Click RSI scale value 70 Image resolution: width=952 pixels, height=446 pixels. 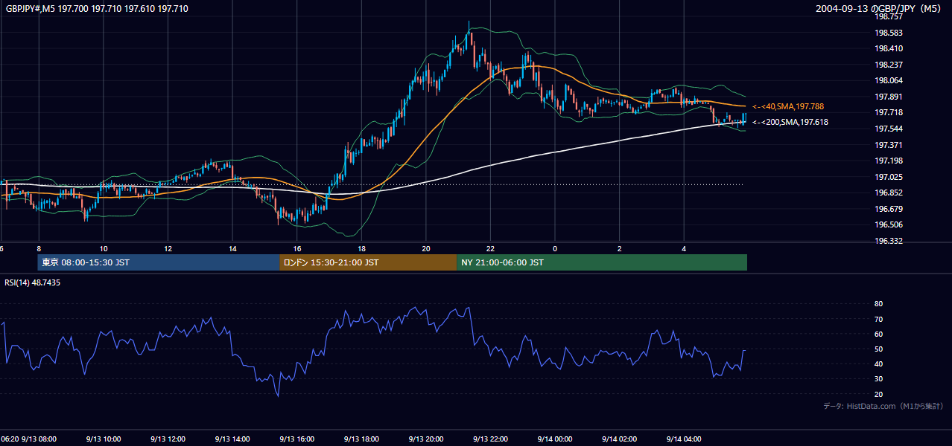879,319
